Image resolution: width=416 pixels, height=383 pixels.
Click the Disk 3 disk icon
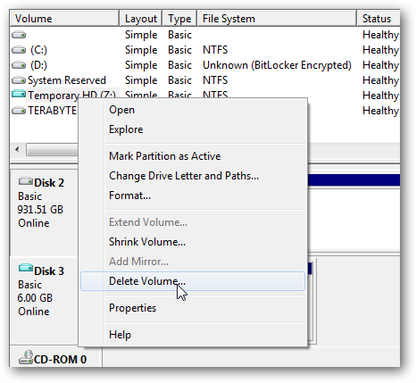(x=26, y=268)
